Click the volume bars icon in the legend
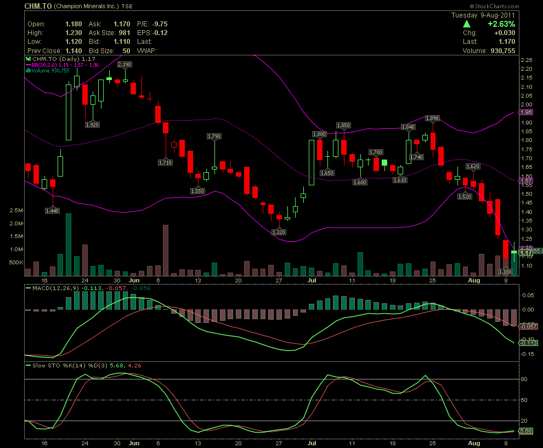Image resolution: width=543 pixels, height=448 pixels. (28, 71)
